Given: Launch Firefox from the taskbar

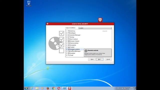Looking at the screenshot, I should point(48,88).
